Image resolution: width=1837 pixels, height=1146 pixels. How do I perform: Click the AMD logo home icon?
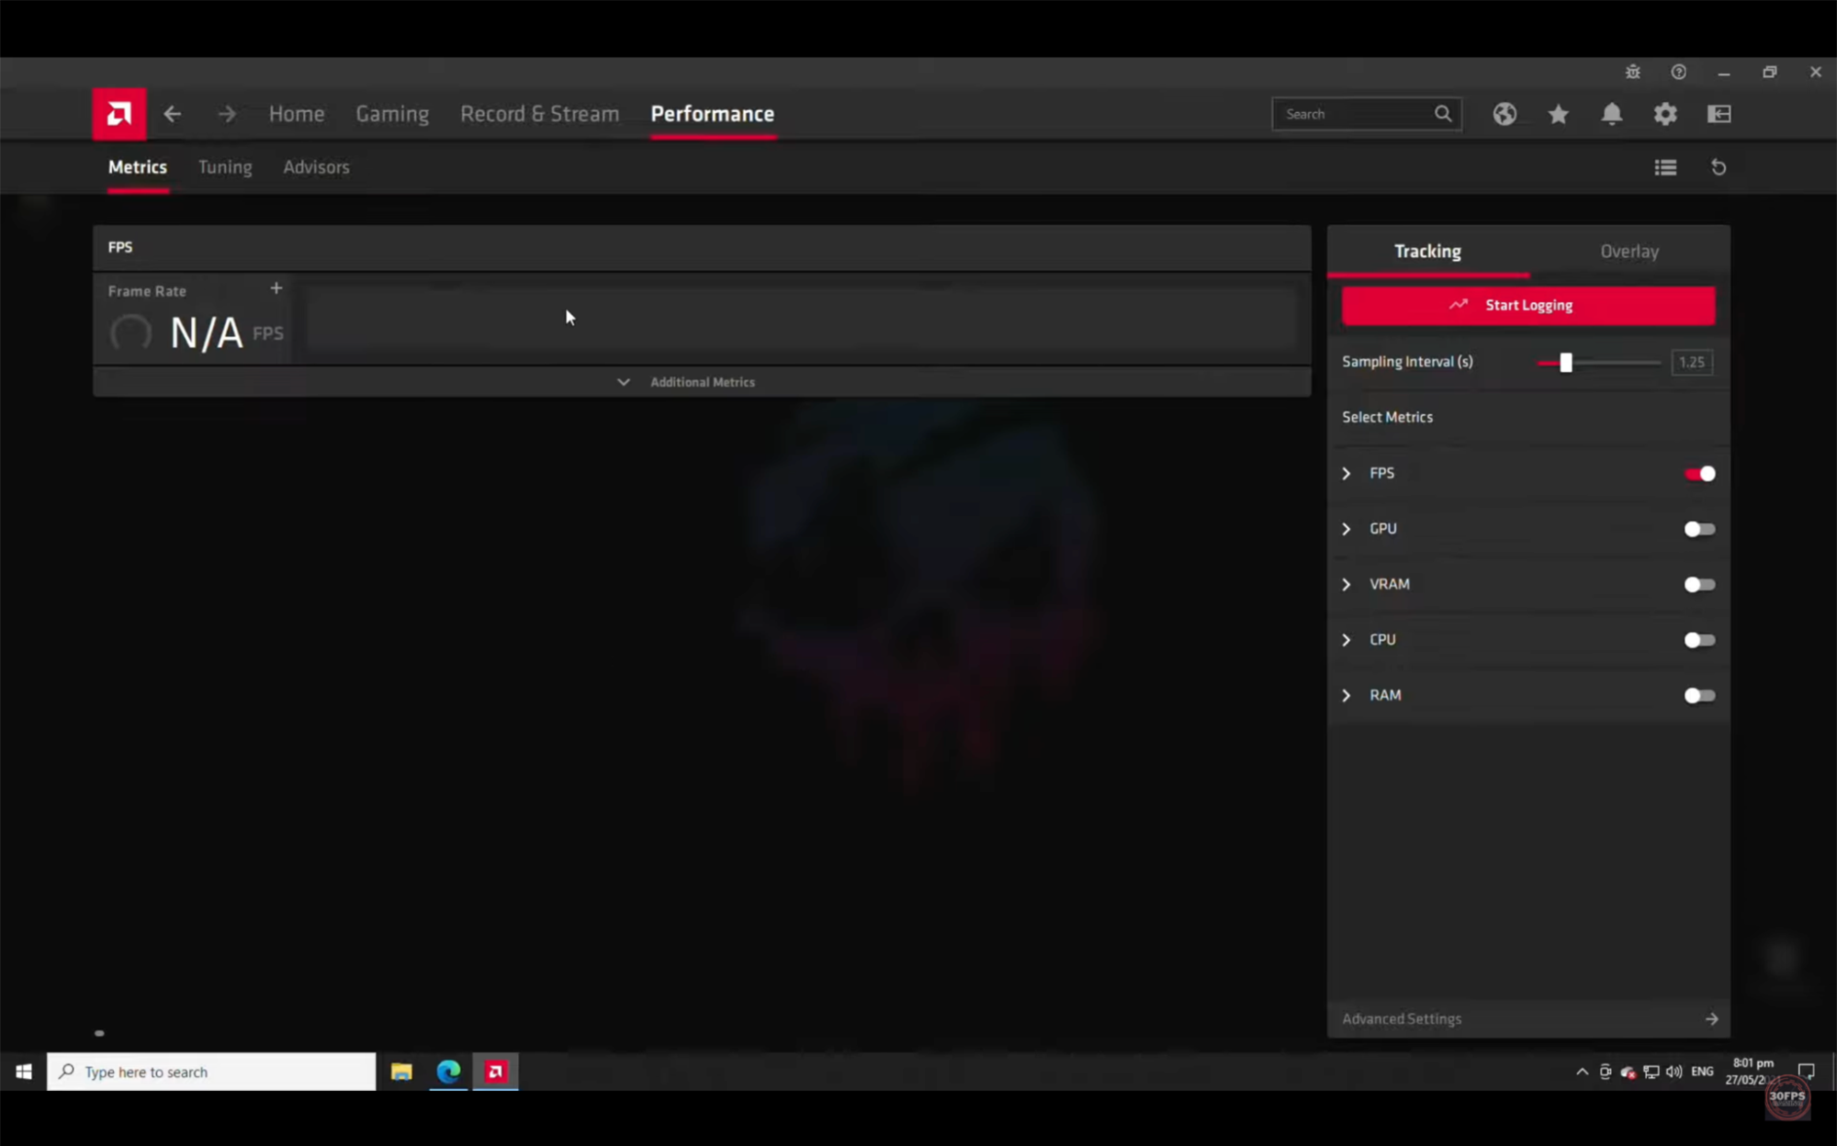[x=118, y=114]
